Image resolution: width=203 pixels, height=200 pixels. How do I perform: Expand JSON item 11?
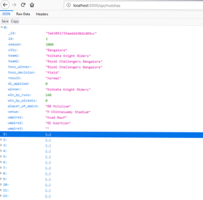coord(1,190)
